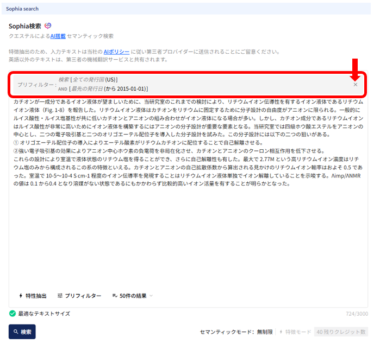Click the 特性抽出 feature extraction button

pyautogui.click(x=33, y=296)
